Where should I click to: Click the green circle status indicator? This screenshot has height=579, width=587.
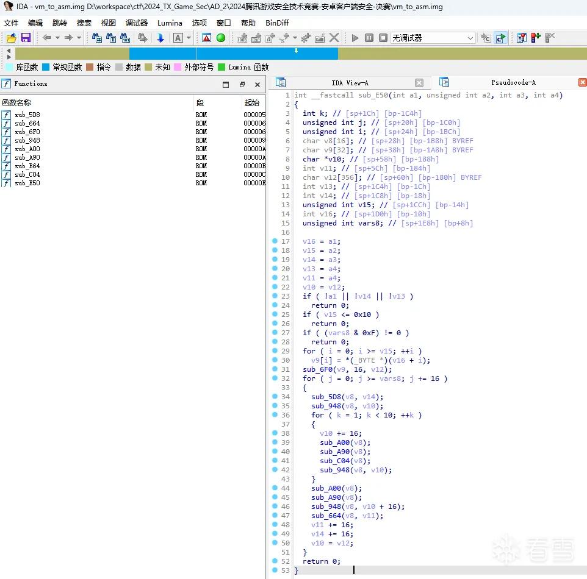[x=221, y=38]
